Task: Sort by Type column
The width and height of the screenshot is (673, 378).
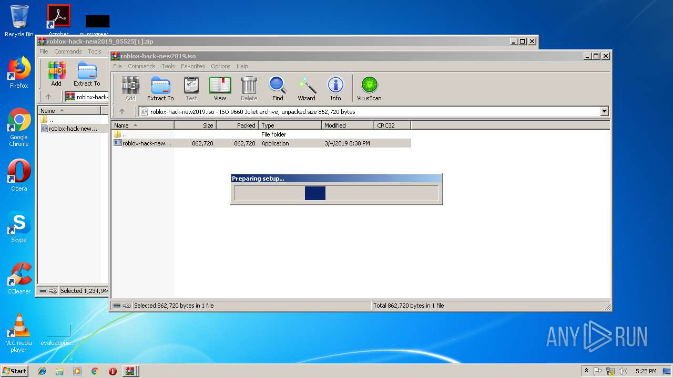Action: (290, 125)
